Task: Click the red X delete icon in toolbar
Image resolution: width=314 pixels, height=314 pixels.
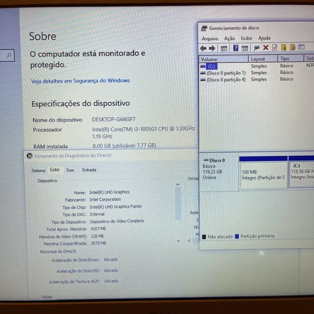Action: [x=266, y=48]
